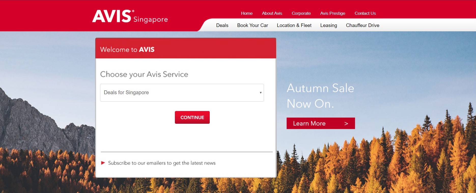This screenshot has width=476, height=193.
Task: Open Chauffeur Drive section
Action: (362, 25)
